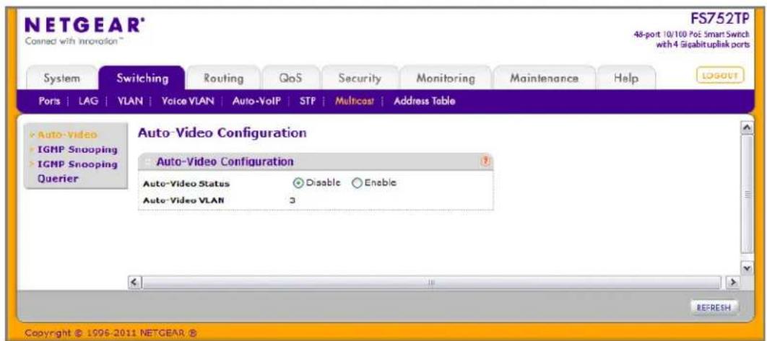This screenshot has width=767, height=341.
Task: Select the Enable radio for Auto-Video Status
Action: (357, 182)
